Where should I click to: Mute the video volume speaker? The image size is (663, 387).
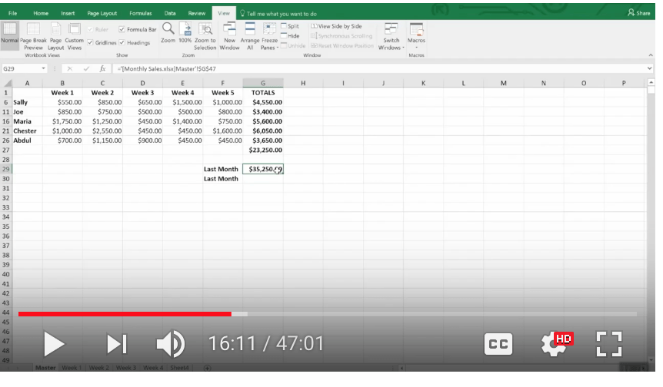(170, 344)
